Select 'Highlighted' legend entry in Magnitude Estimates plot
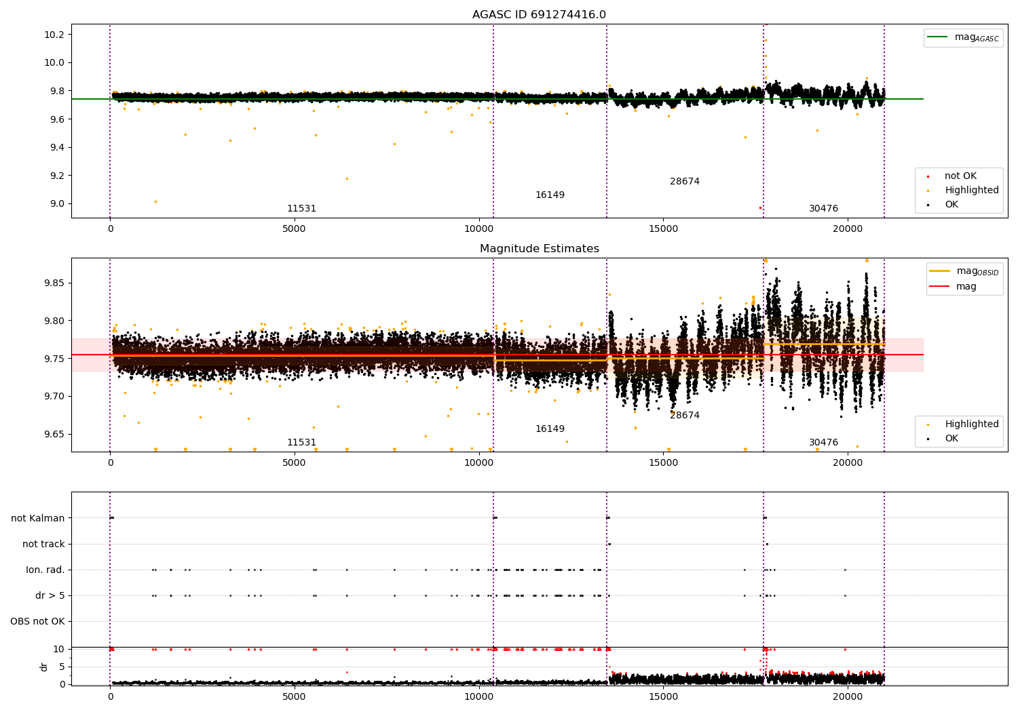Image resolution: width=1018 pixels, height=712 pixels. pos(971,424)
